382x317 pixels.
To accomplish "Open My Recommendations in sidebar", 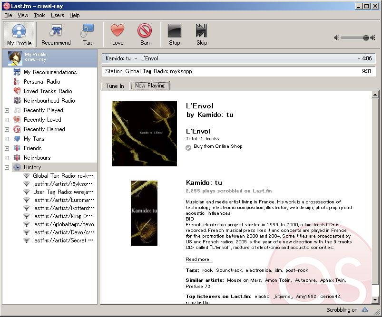I will tap(50, 72).
